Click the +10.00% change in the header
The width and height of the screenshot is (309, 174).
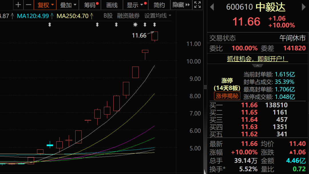(282, 25)
